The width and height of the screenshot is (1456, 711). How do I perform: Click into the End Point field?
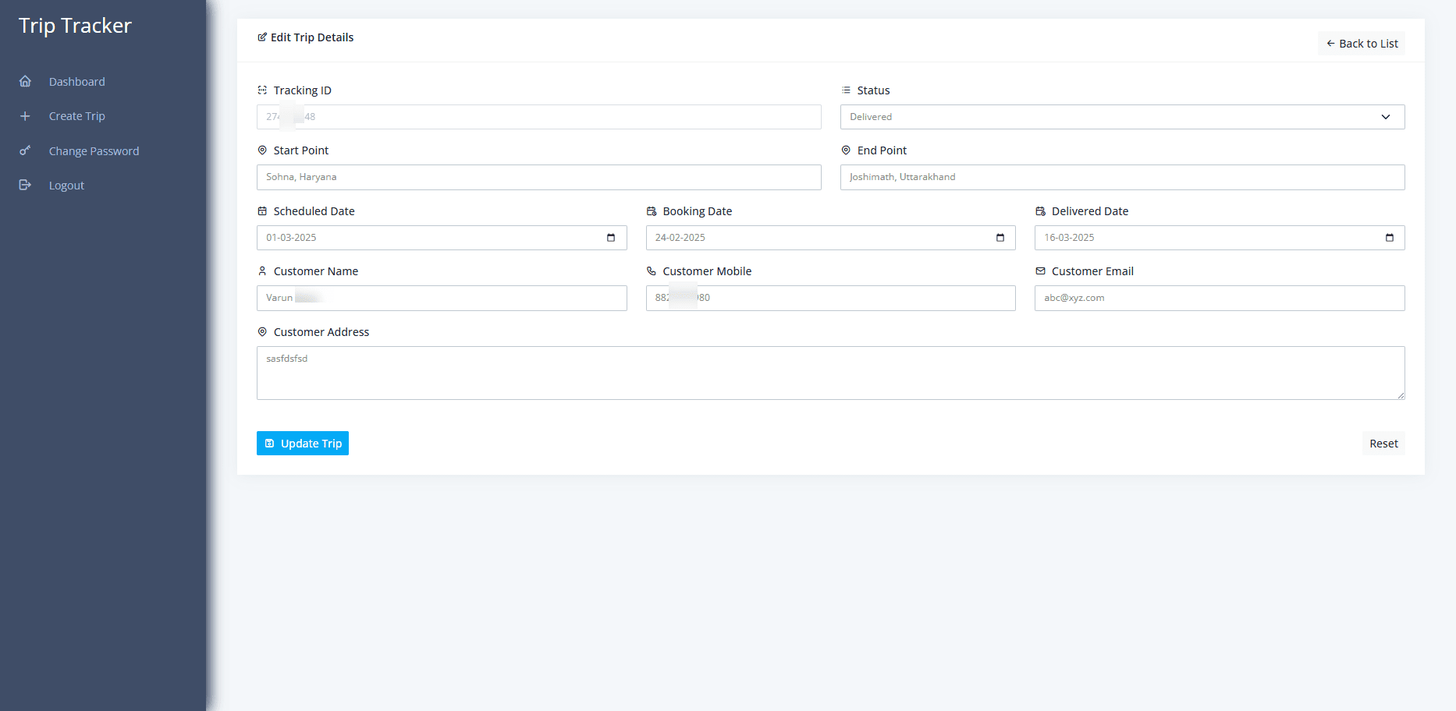point(1121,177)
